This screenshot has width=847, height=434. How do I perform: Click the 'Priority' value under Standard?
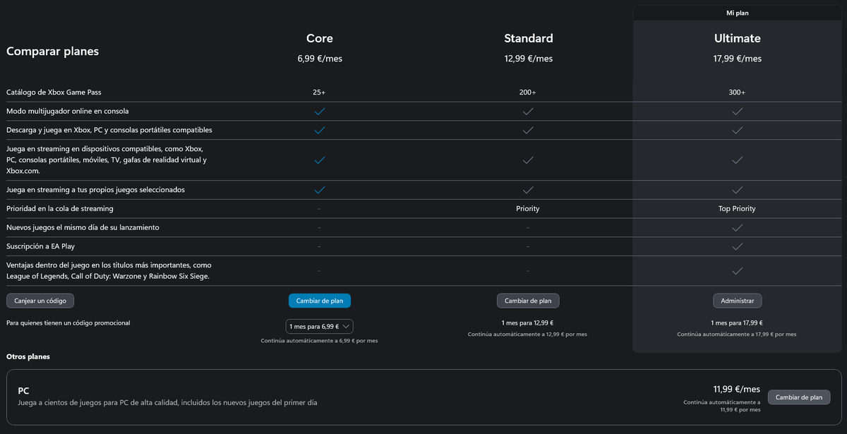528,209
